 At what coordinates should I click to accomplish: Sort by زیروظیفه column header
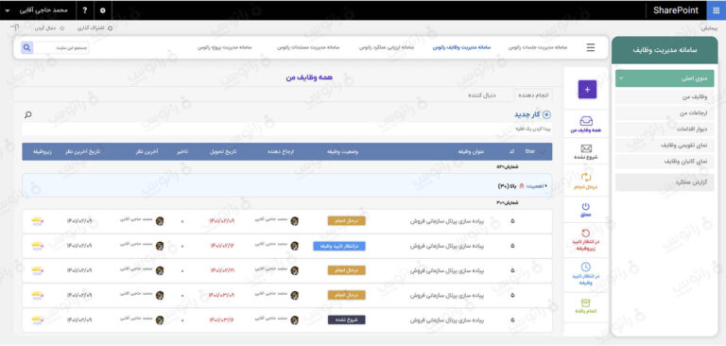point(43,151)
